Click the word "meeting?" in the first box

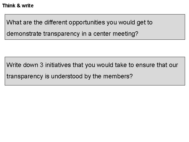[125, 34]
